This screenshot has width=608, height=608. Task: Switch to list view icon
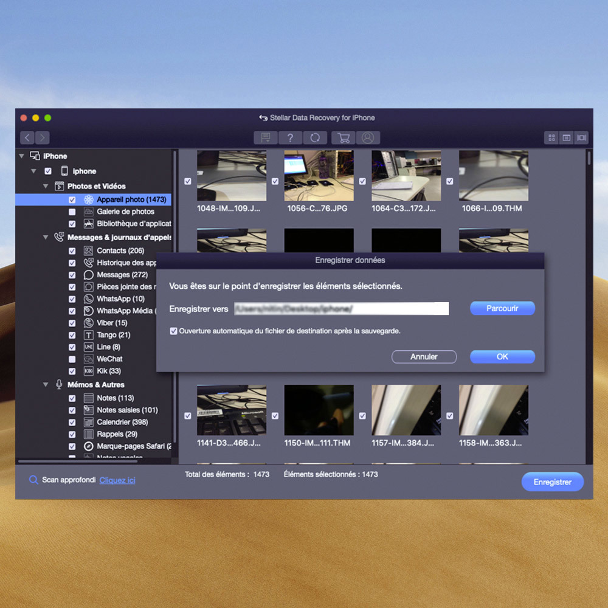pos(567,137)
